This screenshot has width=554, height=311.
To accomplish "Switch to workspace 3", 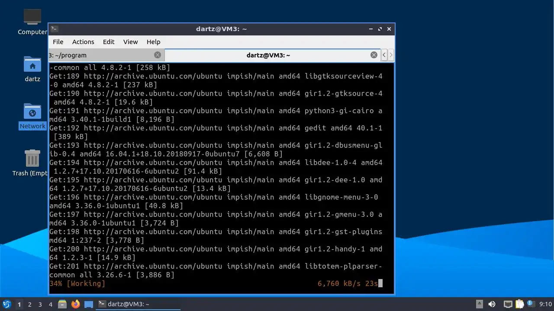I will click(x=40, y=304).
